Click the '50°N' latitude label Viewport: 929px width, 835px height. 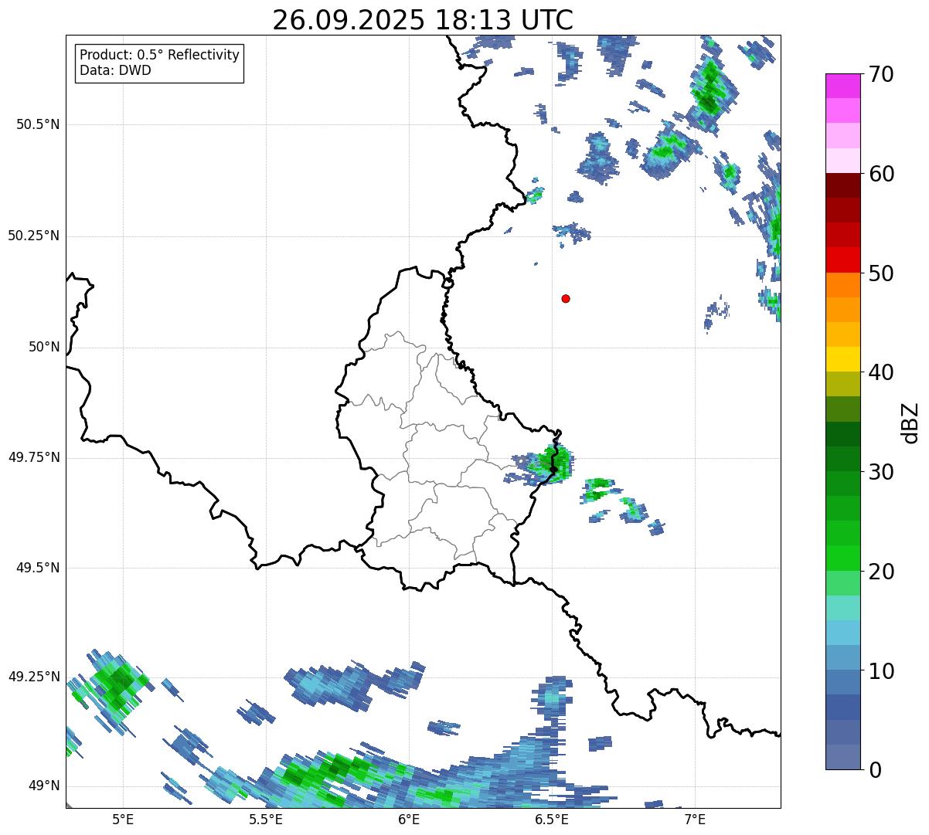(x=44, y=347)
